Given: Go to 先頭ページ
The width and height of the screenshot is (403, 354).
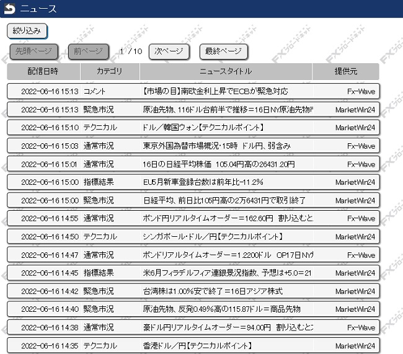Looking at the screenshot, I should click(x=33, y=51).
